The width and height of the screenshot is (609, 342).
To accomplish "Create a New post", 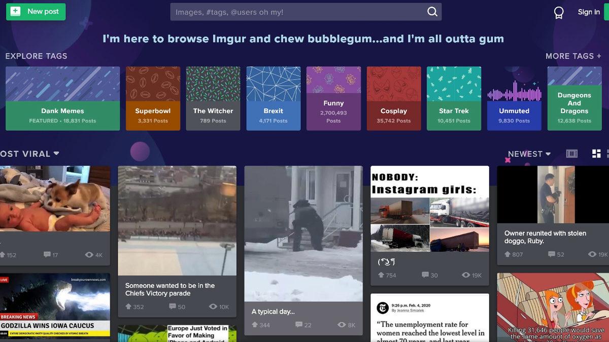I will (36, 11).
